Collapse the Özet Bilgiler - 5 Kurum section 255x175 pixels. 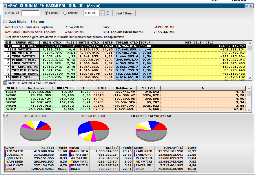(x=5, y=22)
